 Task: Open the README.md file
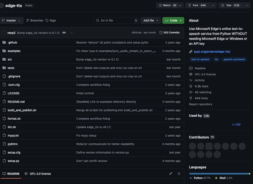pyautogui.click(x=16, y=102)
